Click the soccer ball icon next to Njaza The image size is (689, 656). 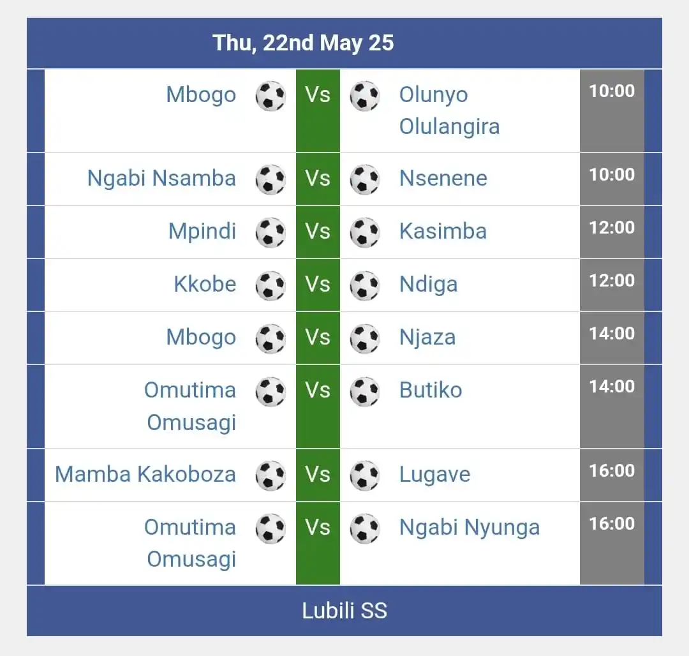(365, 338)
